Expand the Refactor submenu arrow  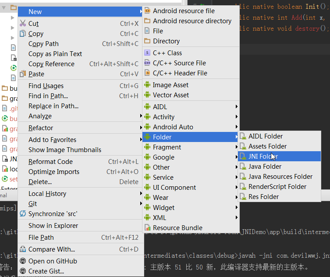[141, 128]
